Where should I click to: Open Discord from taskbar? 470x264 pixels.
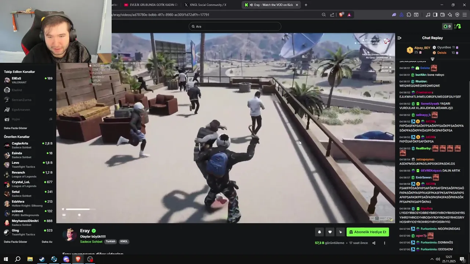[66, 259]
